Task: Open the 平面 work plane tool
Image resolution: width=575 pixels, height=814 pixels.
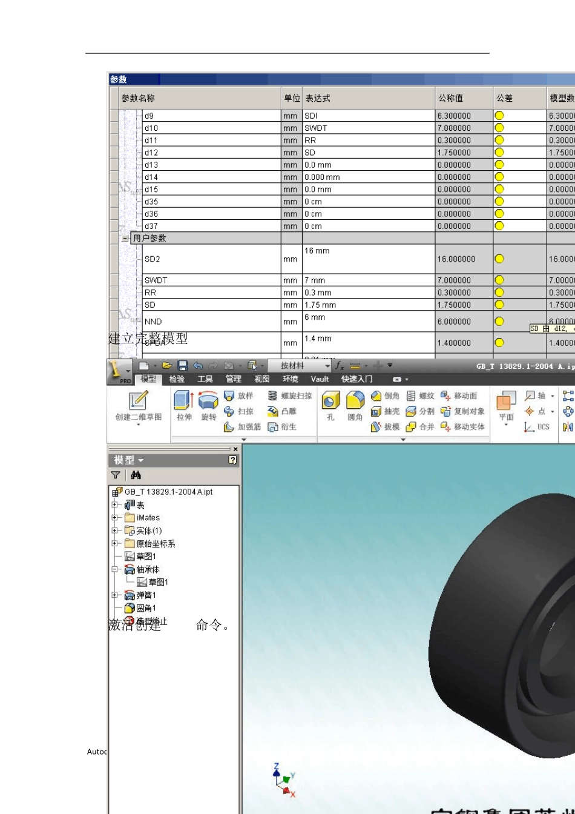Action: 506,407
